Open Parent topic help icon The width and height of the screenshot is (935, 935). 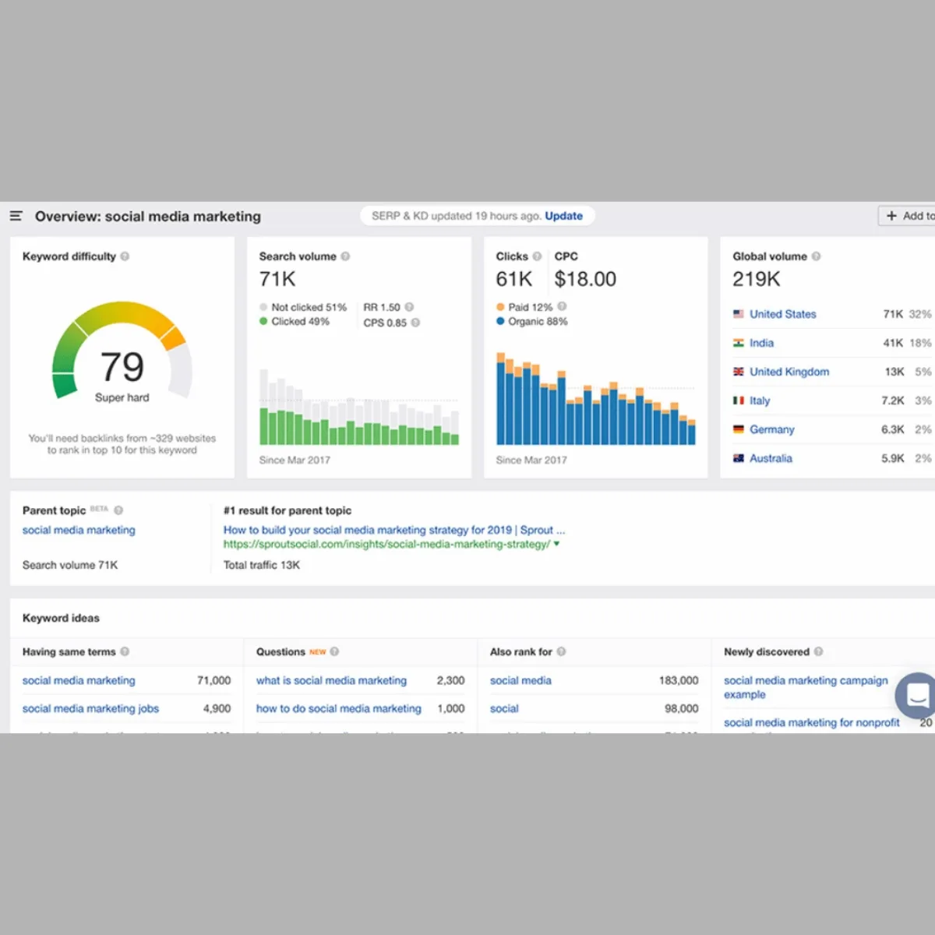click(x=118, y=510)
